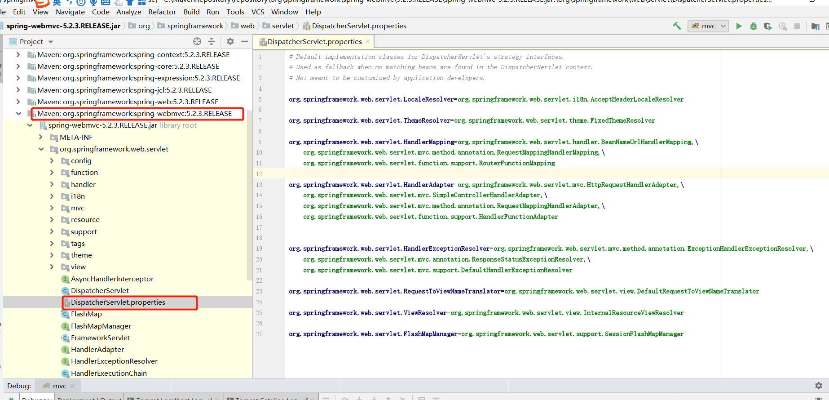Open the VCS menu

(258, 12)
